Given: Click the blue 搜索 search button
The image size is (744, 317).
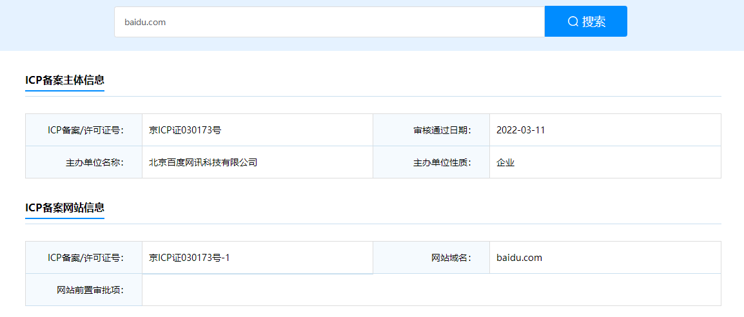Looking at the screenshot, I should 586,21.
